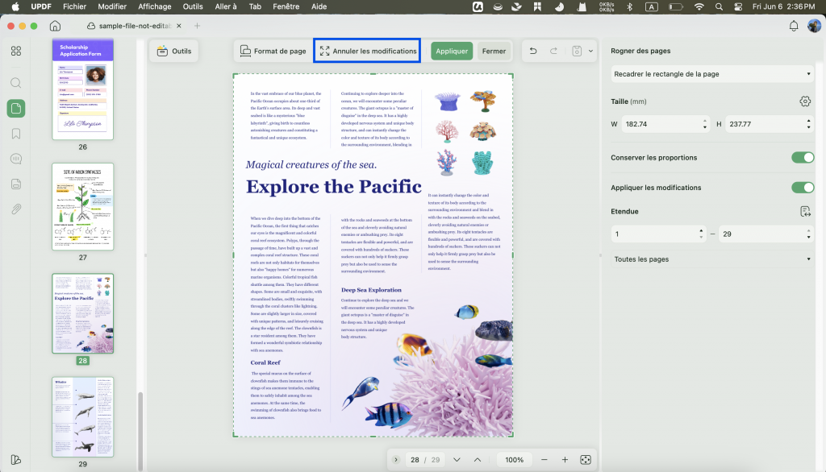Open size settings gear next to Taille
The width and height of the screenshot is (826, 472).
point(805,101)
